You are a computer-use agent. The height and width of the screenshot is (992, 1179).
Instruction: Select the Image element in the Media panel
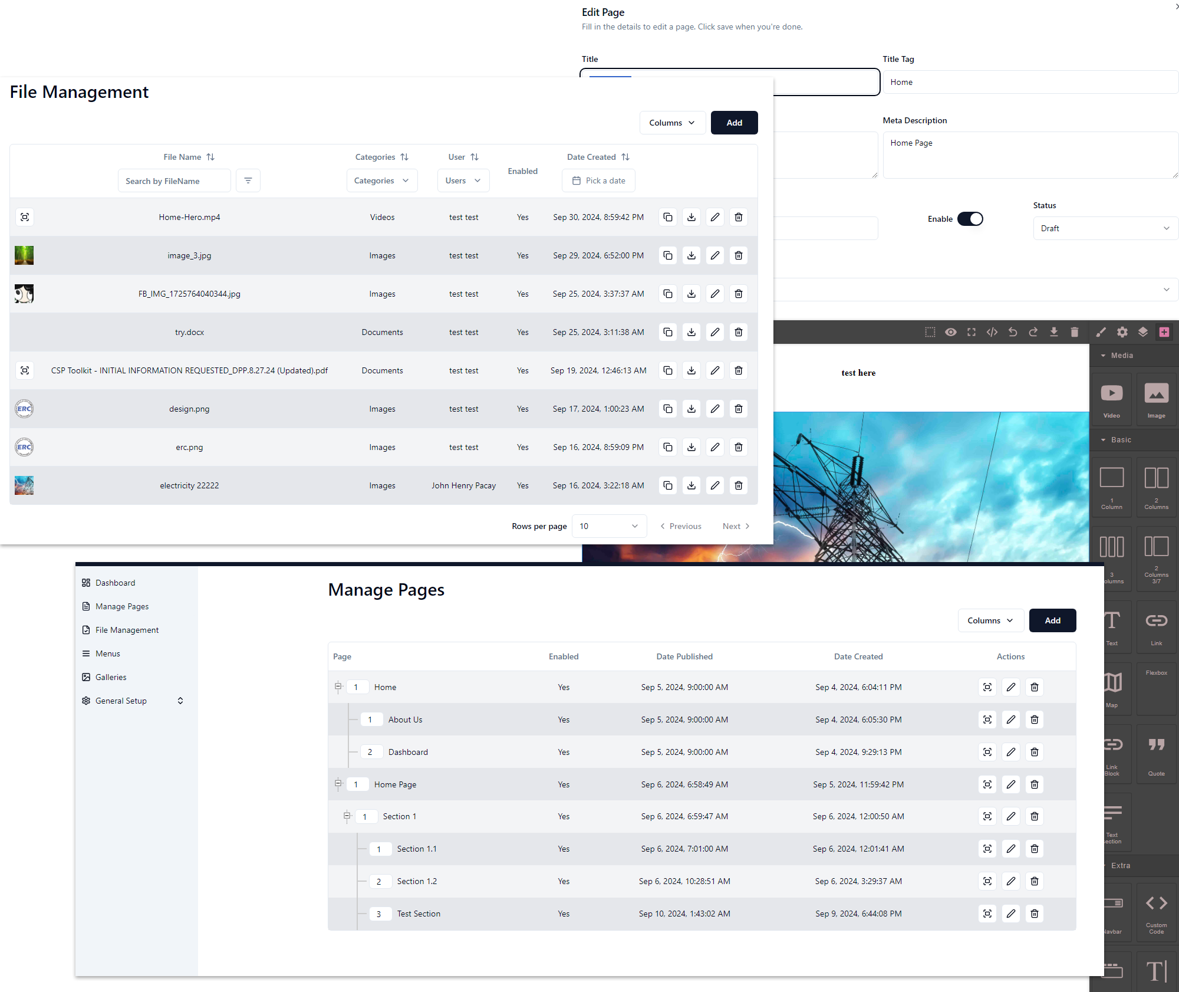(x=1157, y=399)
